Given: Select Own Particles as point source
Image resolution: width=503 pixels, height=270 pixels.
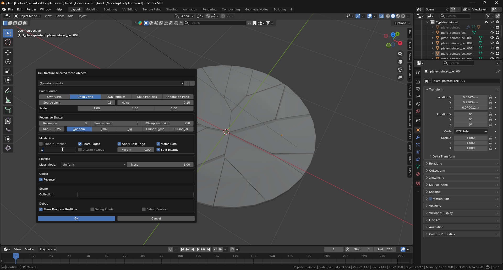Looking at the screenshot, I should (116, 97).
